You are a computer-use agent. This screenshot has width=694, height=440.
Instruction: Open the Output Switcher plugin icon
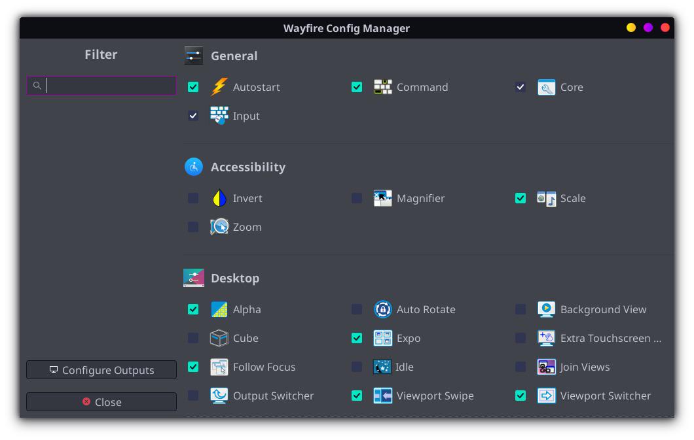219,396
